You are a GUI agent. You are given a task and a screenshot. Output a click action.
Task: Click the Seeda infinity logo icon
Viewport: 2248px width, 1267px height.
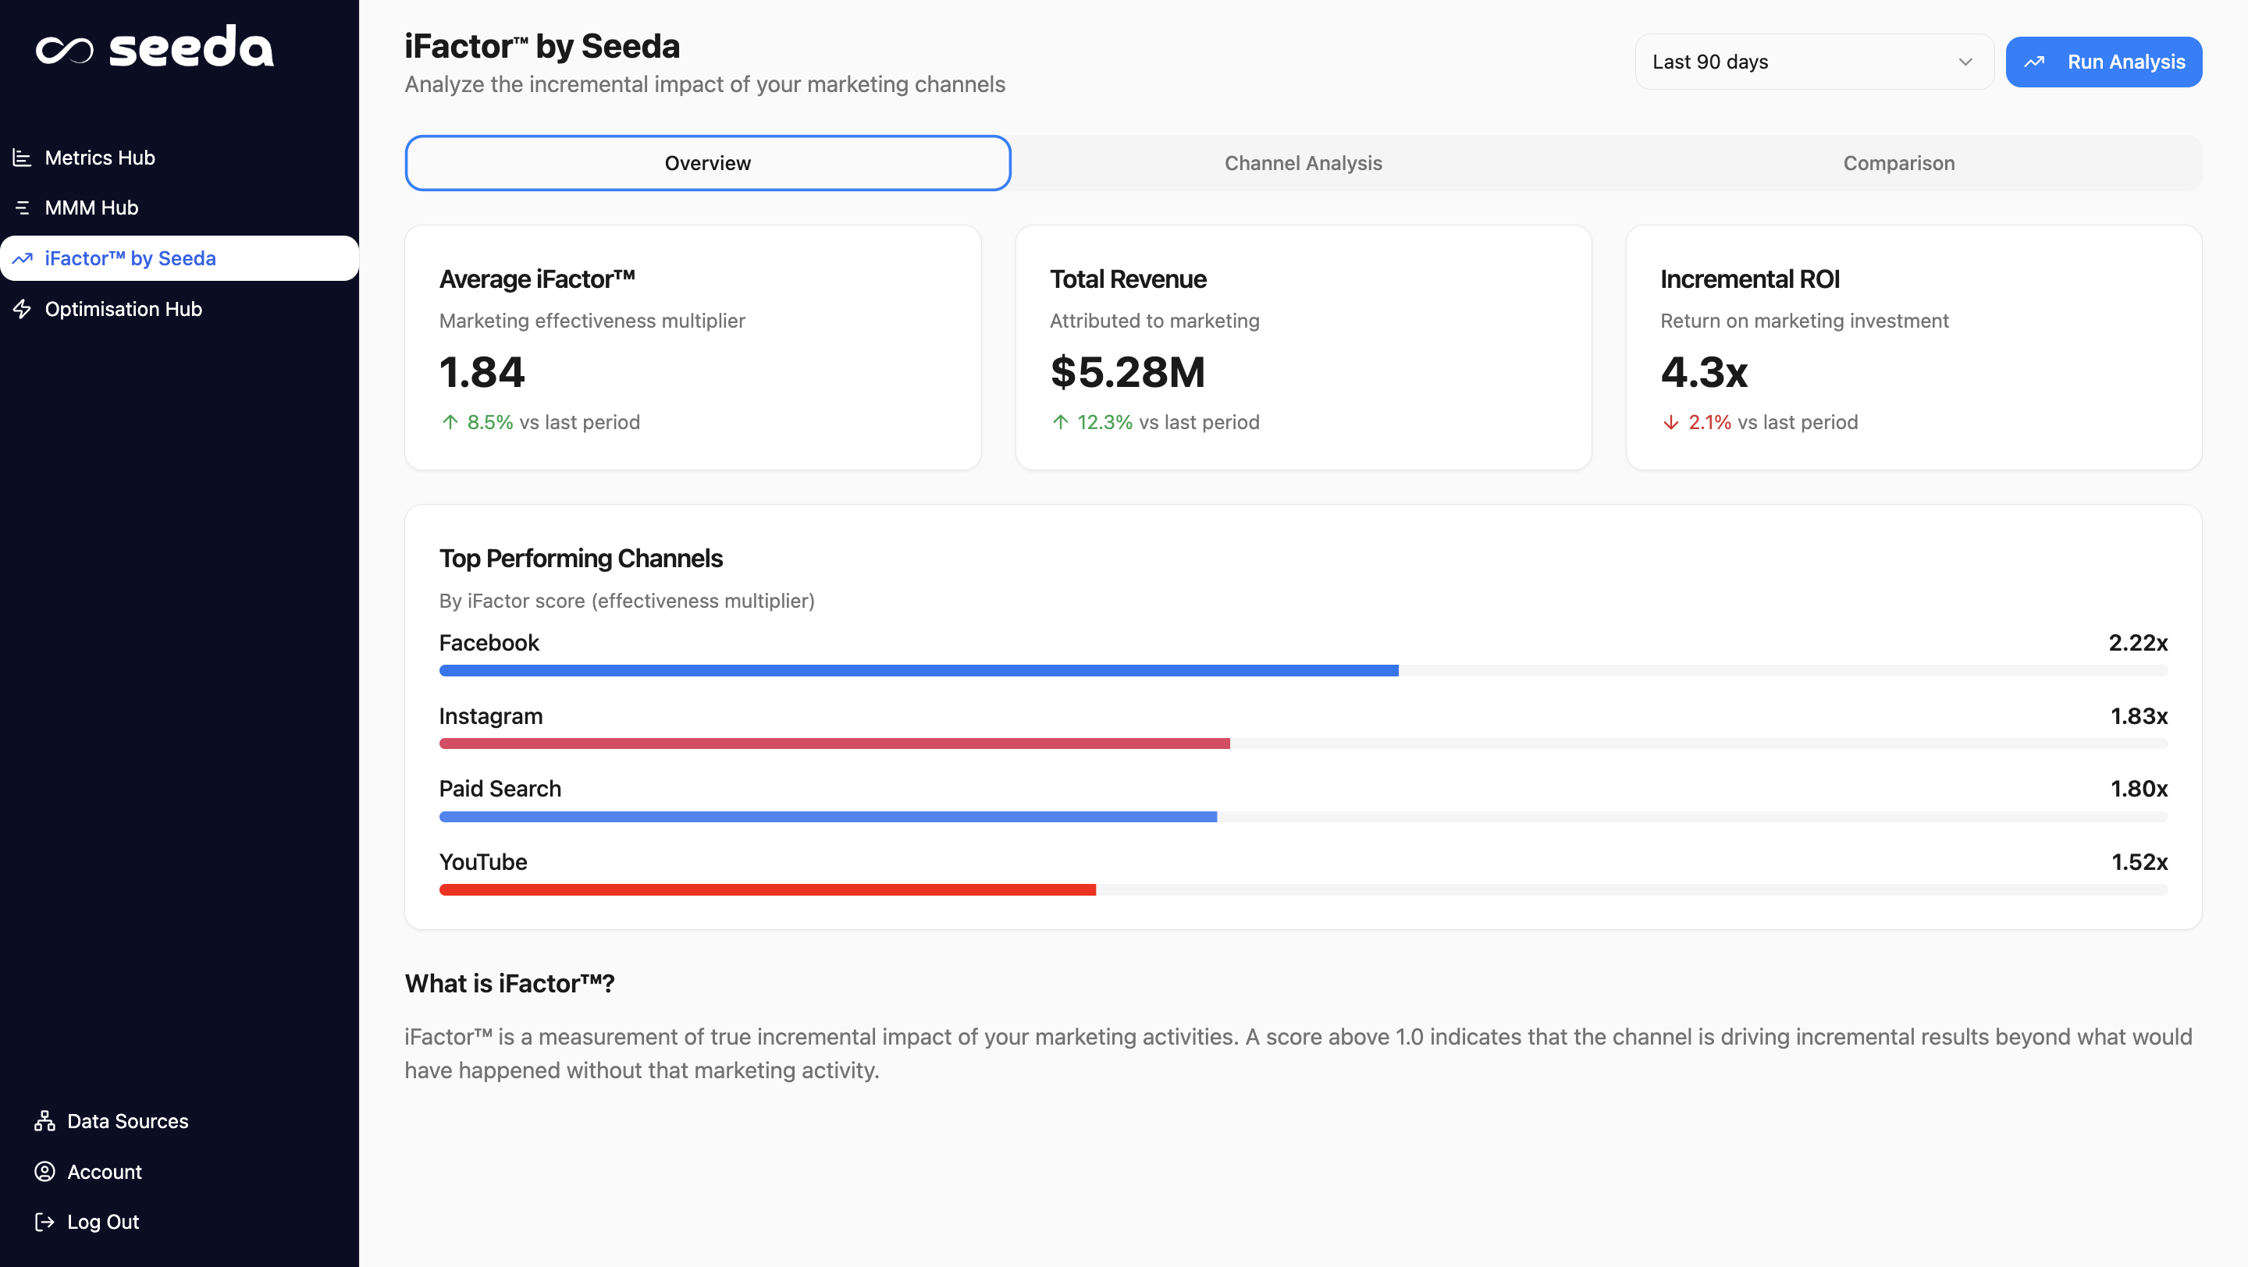pos(64,50)
